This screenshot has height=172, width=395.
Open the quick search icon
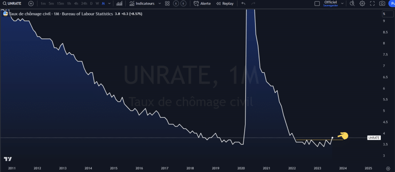(x=352, y=3)
